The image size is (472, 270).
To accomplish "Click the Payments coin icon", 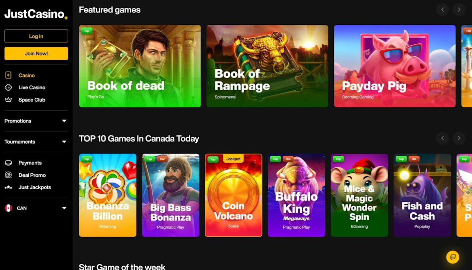I will (x=8, y=163).
